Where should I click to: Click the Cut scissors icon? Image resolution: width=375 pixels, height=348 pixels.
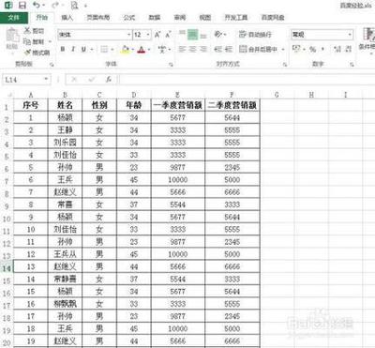[x=27, y=31]
